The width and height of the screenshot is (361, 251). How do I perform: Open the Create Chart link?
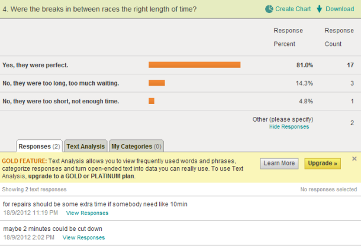(293, 9)
